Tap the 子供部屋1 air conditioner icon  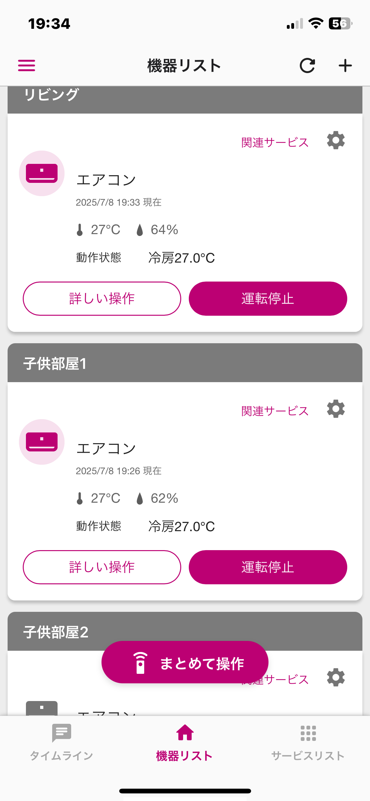click(x=42, y=442)
